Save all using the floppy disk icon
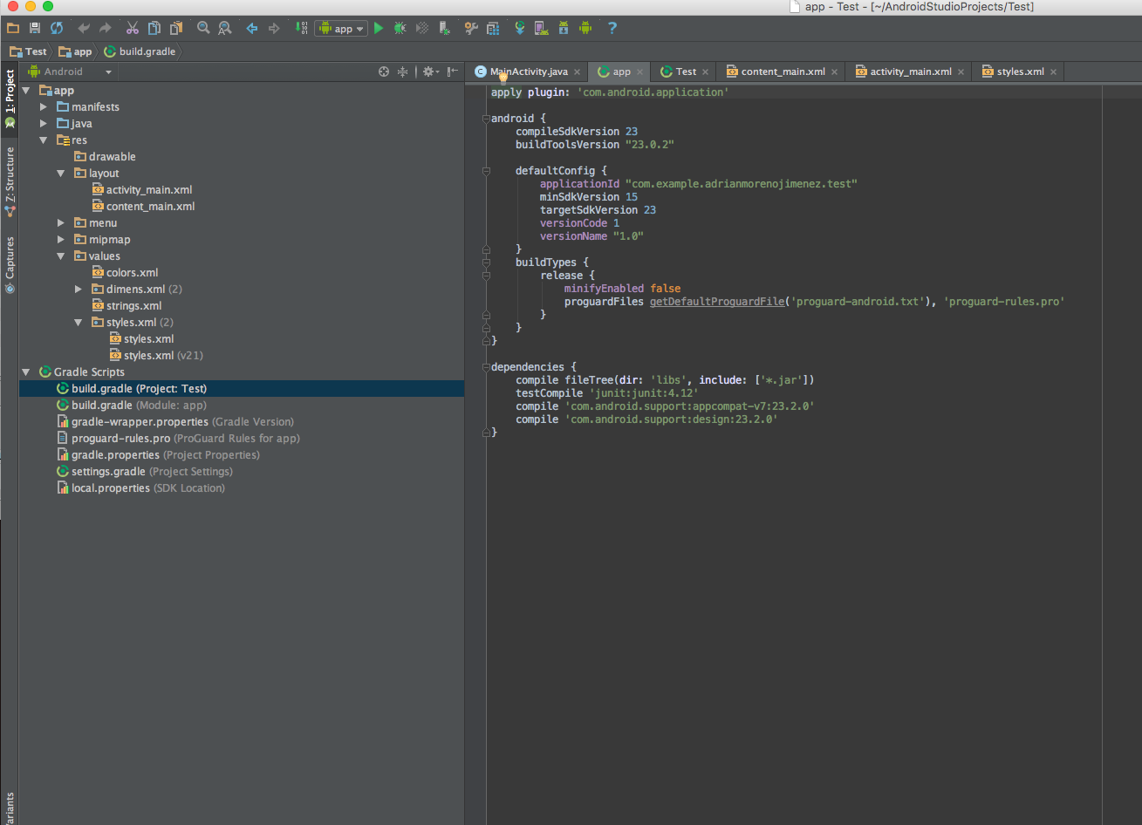The image size is (1142, 825). (35, 28)
